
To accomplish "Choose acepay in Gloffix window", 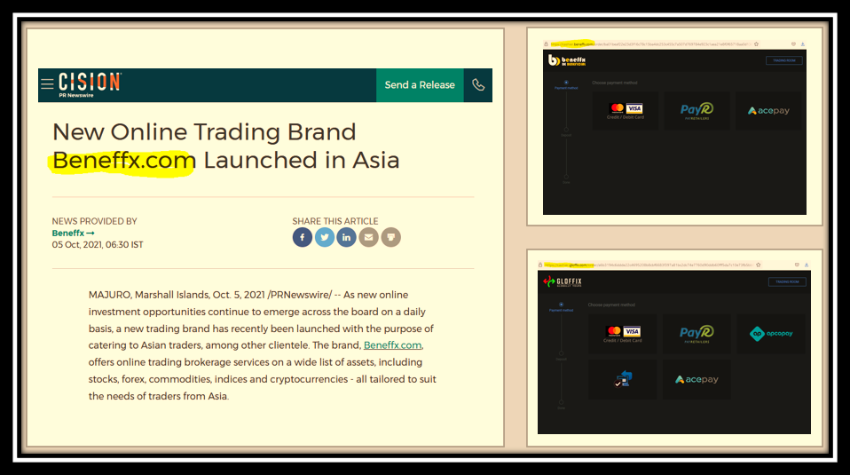I will click(x=697, y=379).
